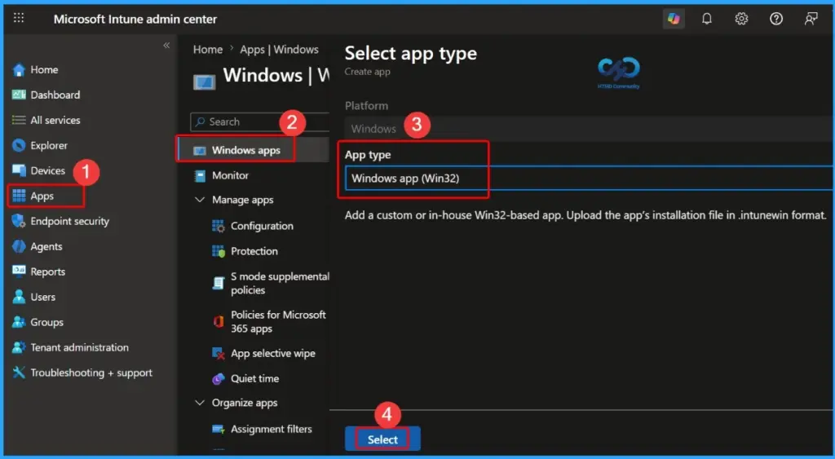Open Groups navigation entry
Image resolution: width=835 pixels, height=459 pixels.
pos(46,322)
